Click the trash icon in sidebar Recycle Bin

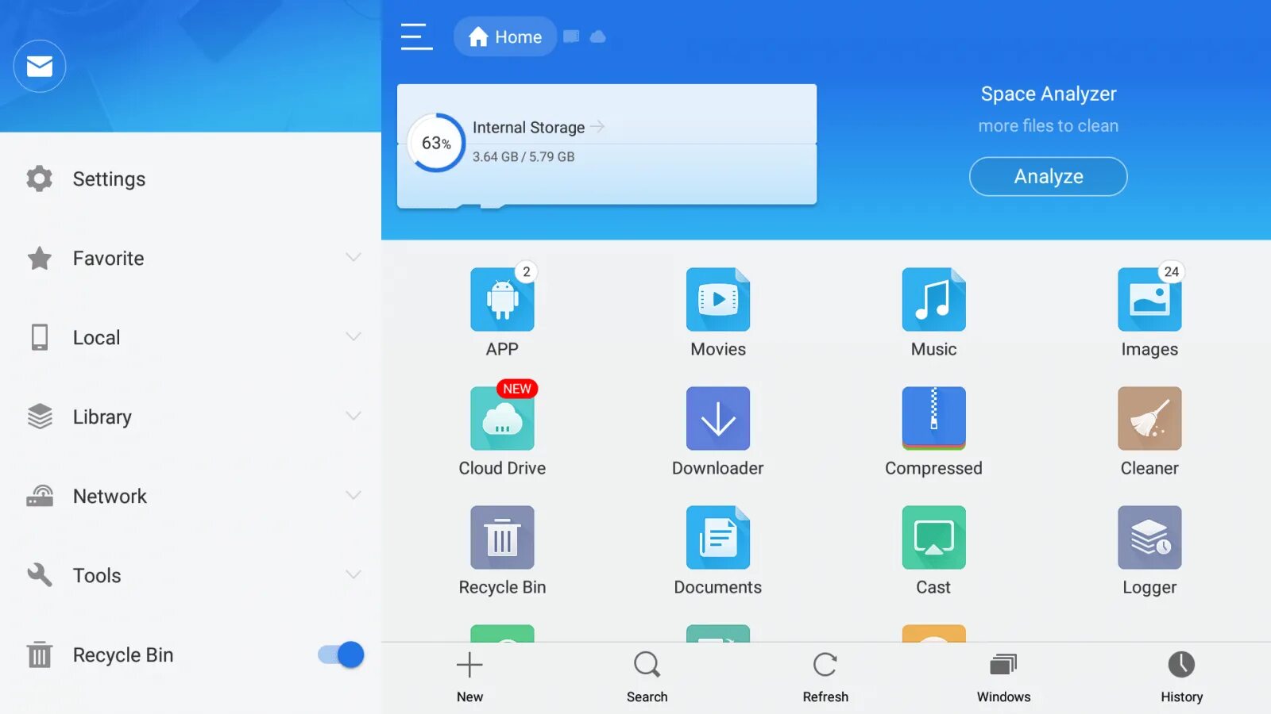[x=40, y=654]
